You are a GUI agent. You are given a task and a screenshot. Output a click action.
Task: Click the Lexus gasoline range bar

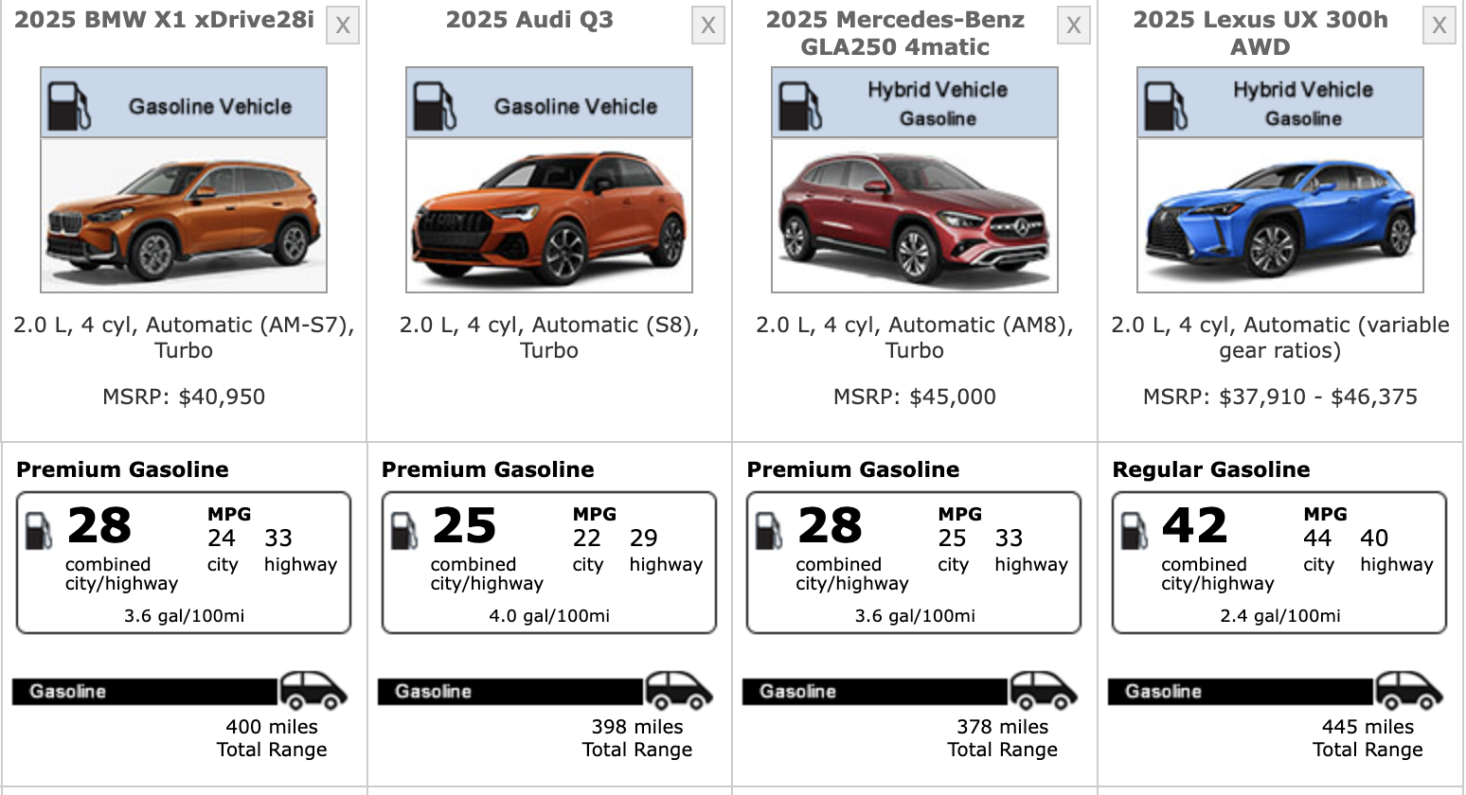pos(1240,692)
